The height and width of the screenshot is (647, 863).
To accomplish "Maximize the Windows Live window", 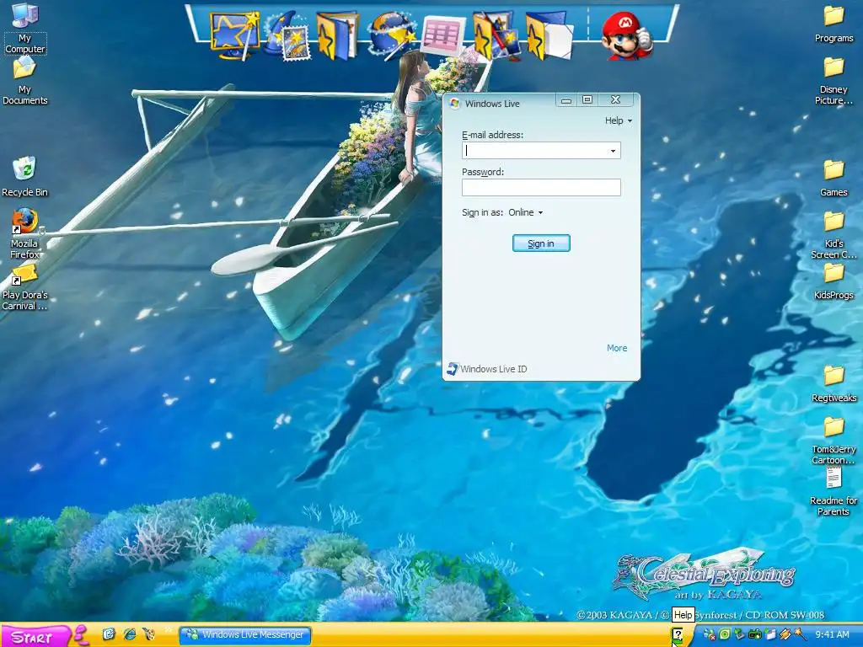I will pos(587,99).
